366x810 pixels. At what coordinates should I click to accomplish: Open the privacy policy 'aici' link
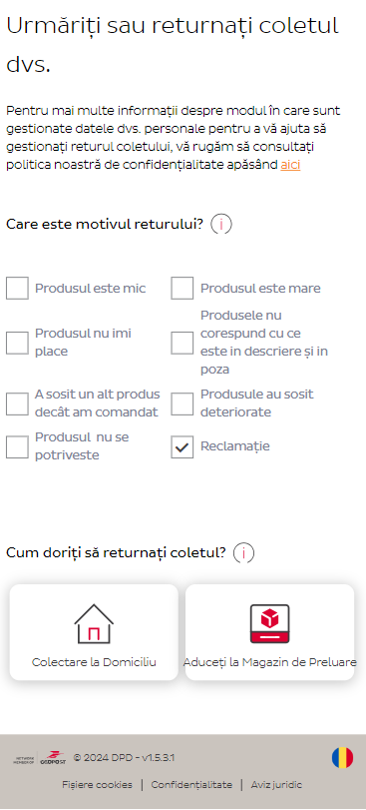tap(290, 165)
